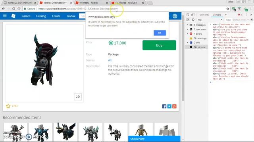
Task: Expand the 4 errors group
Action: pos(187,34)
